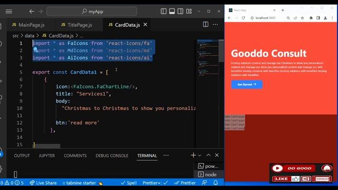Open the new terminal profile dropdown arrow
Image resolution: width=338 pixels, height=190 pixels.
tap(200, 155)
